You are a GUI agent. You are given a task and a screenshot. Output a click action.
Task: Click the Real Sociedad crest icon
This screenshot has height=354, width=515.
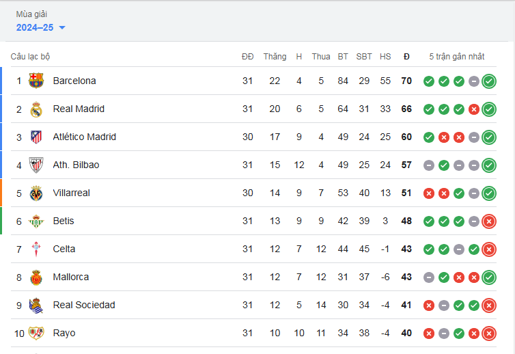pyautogui.click(x=36, y=305)
